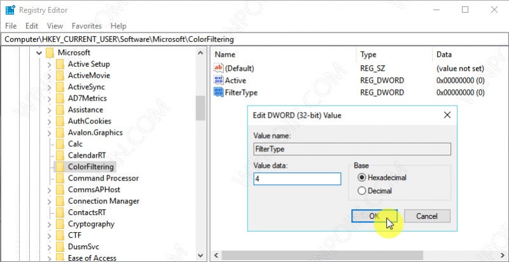Viewport: 509px width, 262px height.
Task: Click the ContactsRT folder icon
Action: tap(60, 212)
